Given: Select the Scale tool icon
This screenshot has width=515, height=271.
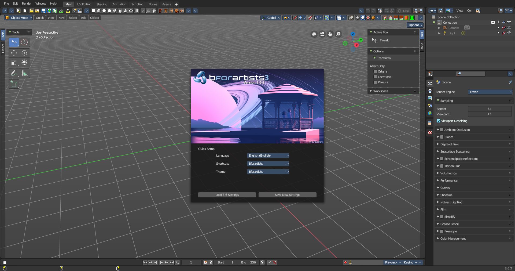Looking at the screenshot, I should (14, 63).
